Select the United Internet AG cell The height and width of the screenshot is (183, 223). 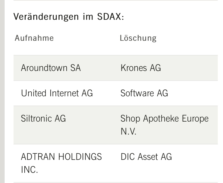(x=57, y=93)
